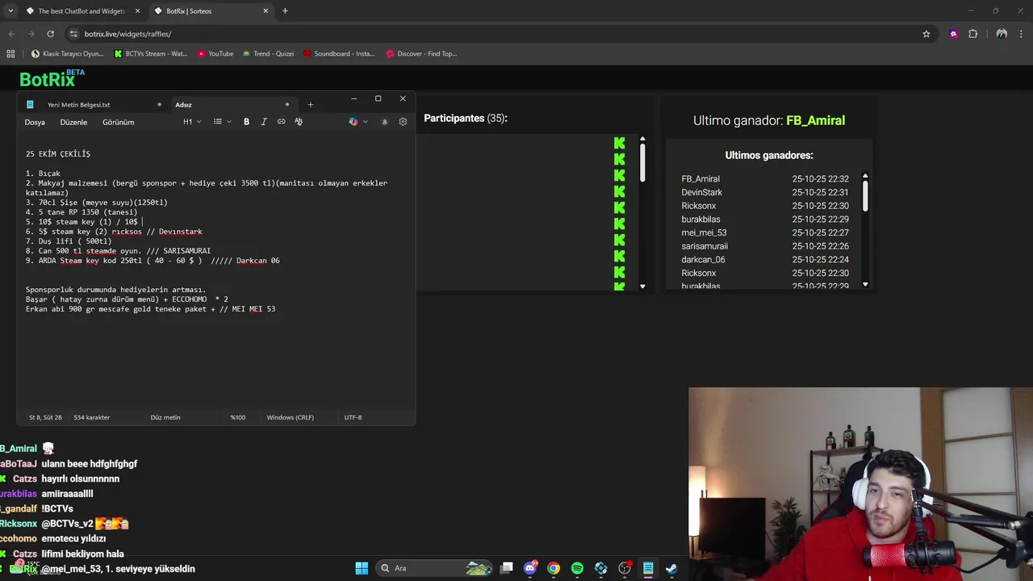Click mei_mei_53 in winners list

(704, 233)
